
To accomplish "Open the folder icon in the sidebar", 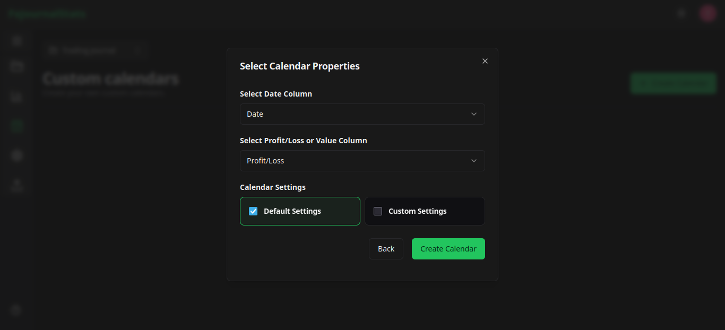I will click(16, 66).
